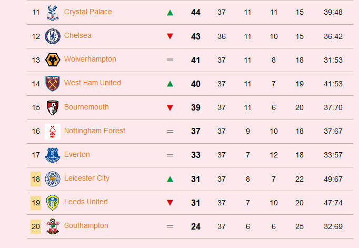This screenshot has width=359, height=248.
Task: Click the Southampton team name link
Action: tap(86, 225)
